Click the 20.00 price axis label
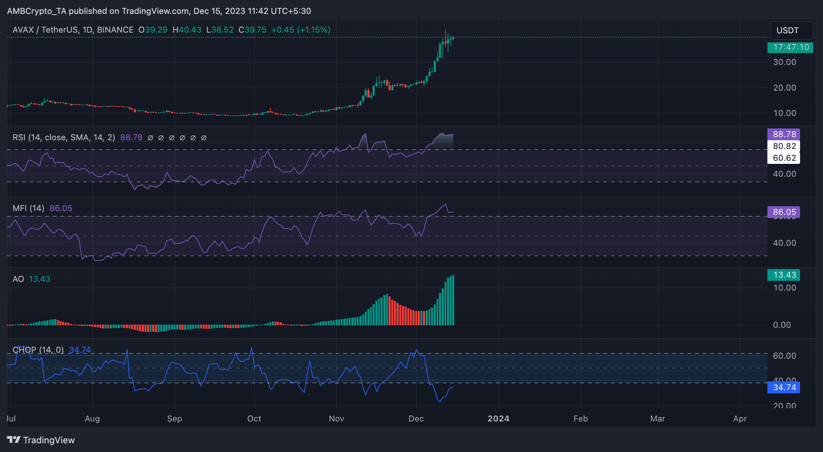Viewport: 823px width, 452px height. [785, 88]
